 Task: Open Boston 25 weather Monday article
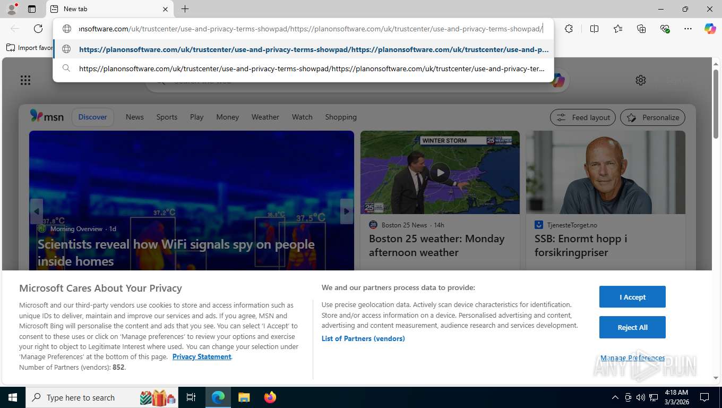point(437,245)
